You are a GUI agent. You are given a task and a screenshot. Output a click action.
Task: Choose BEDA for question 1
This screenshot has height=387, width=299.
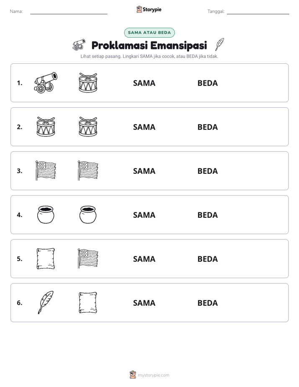(x=208, y=83)
